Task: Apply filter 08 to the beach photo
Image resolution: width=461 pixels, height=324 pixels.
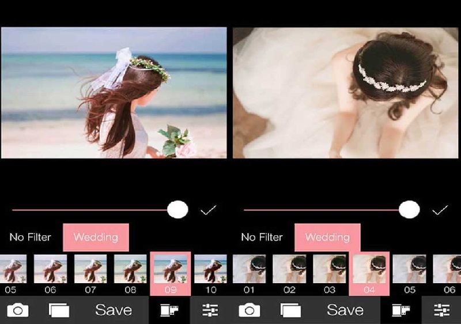Action: point(130,274)
